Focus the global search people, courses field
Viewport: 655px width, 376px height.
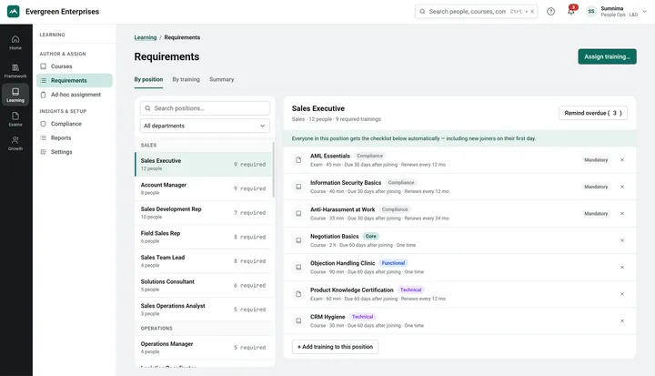point(476,12)
